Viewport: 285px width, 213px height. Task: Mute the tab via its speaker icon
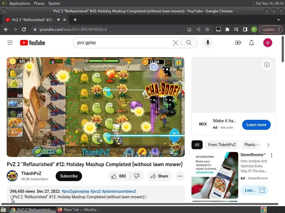click(58, 20)
